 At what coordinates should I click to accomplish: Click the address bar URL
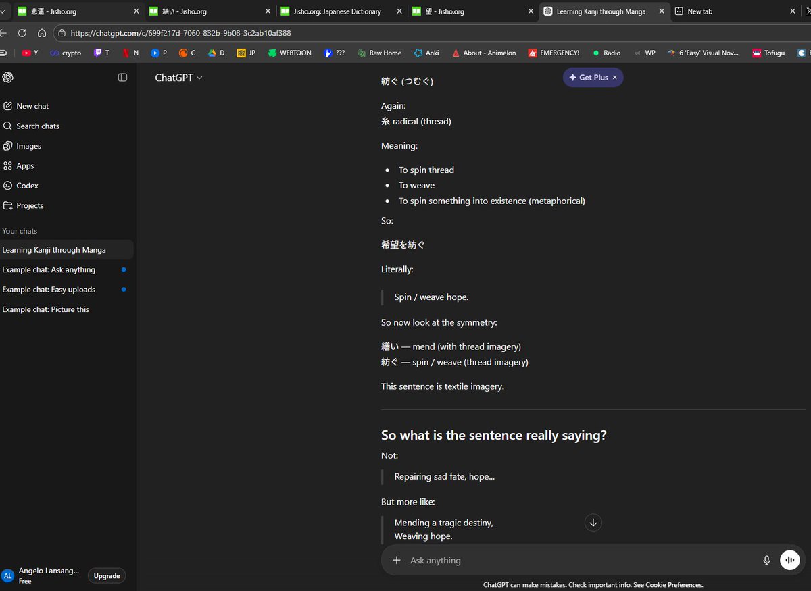coord(180,33)
